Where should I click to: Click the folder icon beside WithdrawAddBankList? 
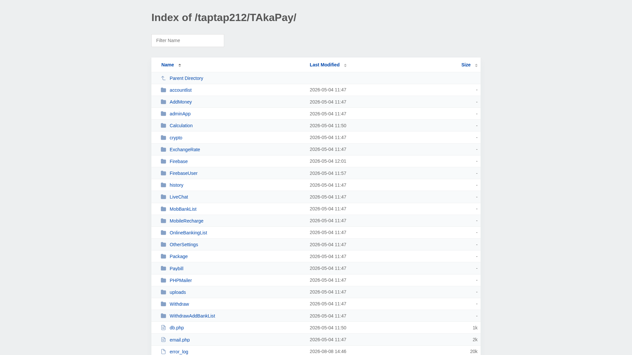pos(163,316)
